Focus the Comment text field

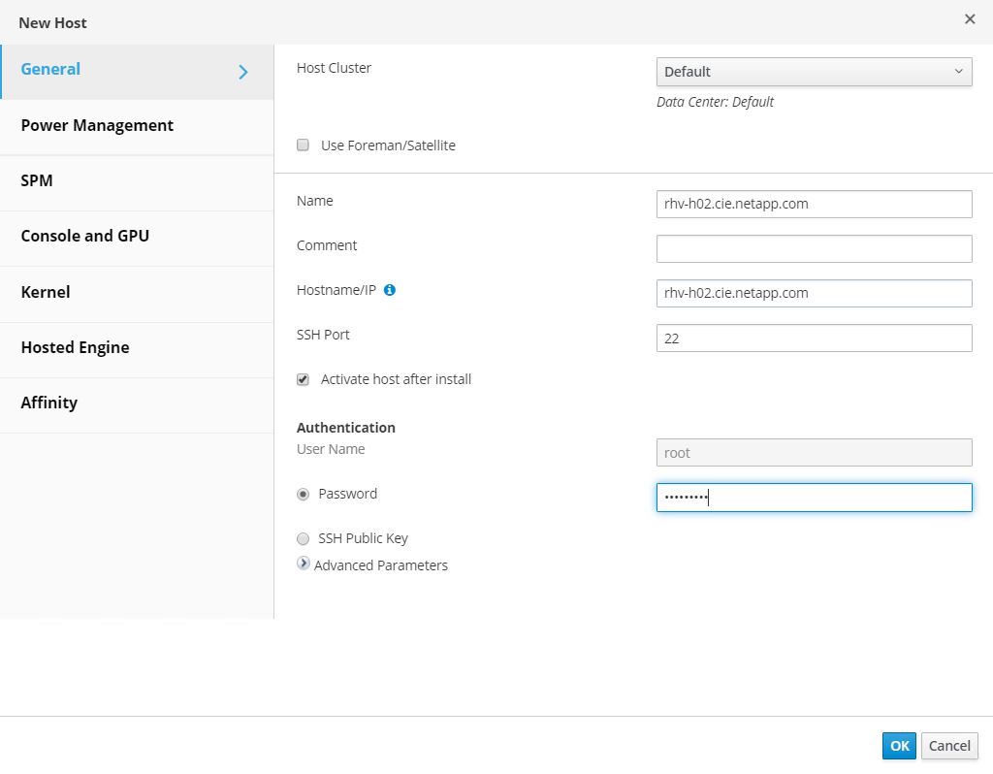coord(814,248)
